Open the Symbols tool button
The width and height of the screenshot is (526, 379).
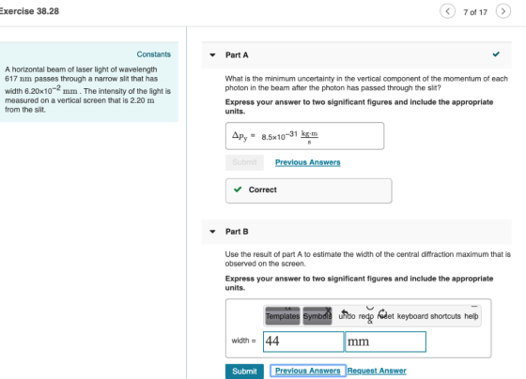(x=317, y=316)
